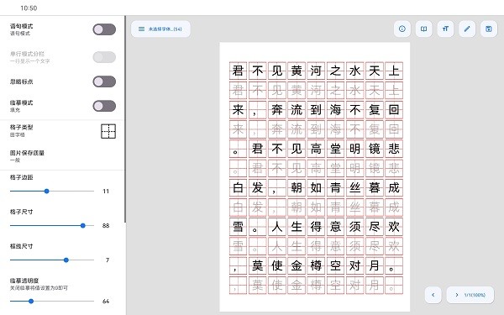Adjust the 格子边距 slider
The height and width of the screenshot is (315, 504).
tap(52, 192)
